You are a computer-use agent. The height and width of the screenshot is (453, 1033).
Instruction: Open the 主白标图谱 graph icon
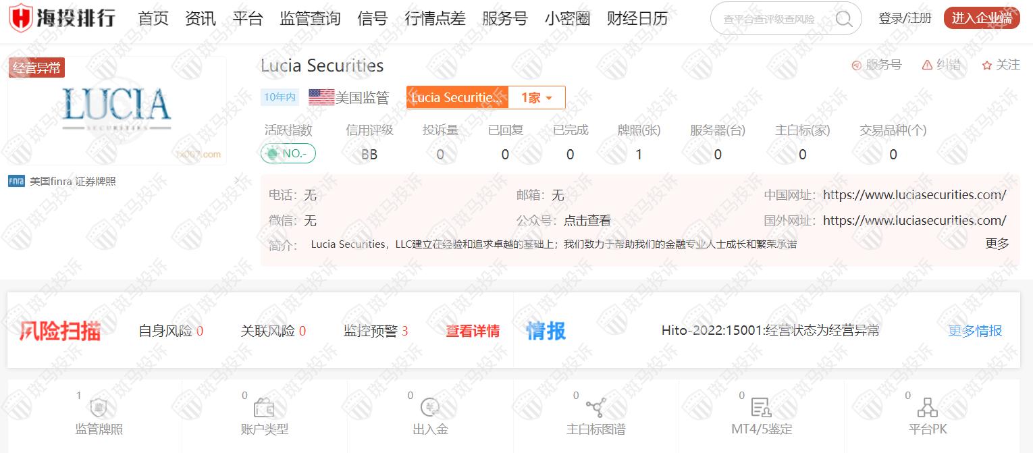tap(595, 408)
